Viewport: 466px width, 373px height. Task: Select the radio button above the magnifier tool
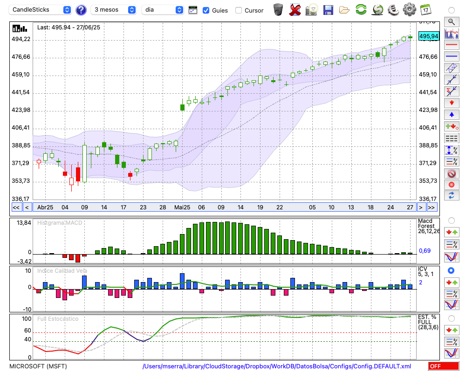coord(452,10)
